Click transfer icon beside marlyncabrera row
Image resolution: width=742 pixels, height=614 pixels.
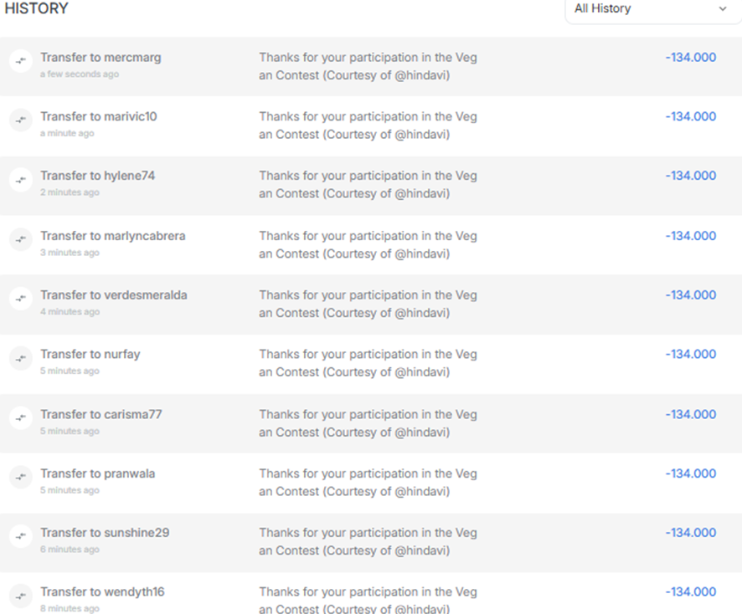coord(21,240)
